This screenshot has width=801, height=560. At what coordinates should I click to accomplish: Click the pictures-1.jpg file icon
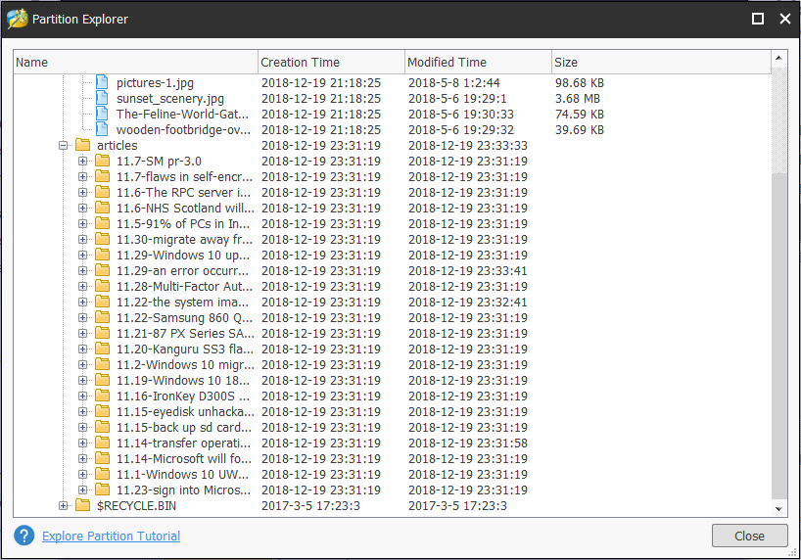(102, 83)
